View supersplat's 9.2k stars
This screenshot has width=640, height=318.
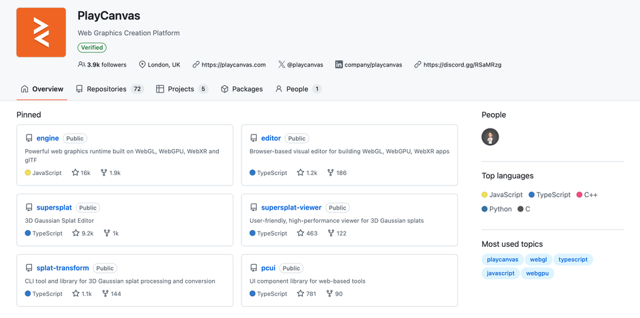tap(83, 234)
